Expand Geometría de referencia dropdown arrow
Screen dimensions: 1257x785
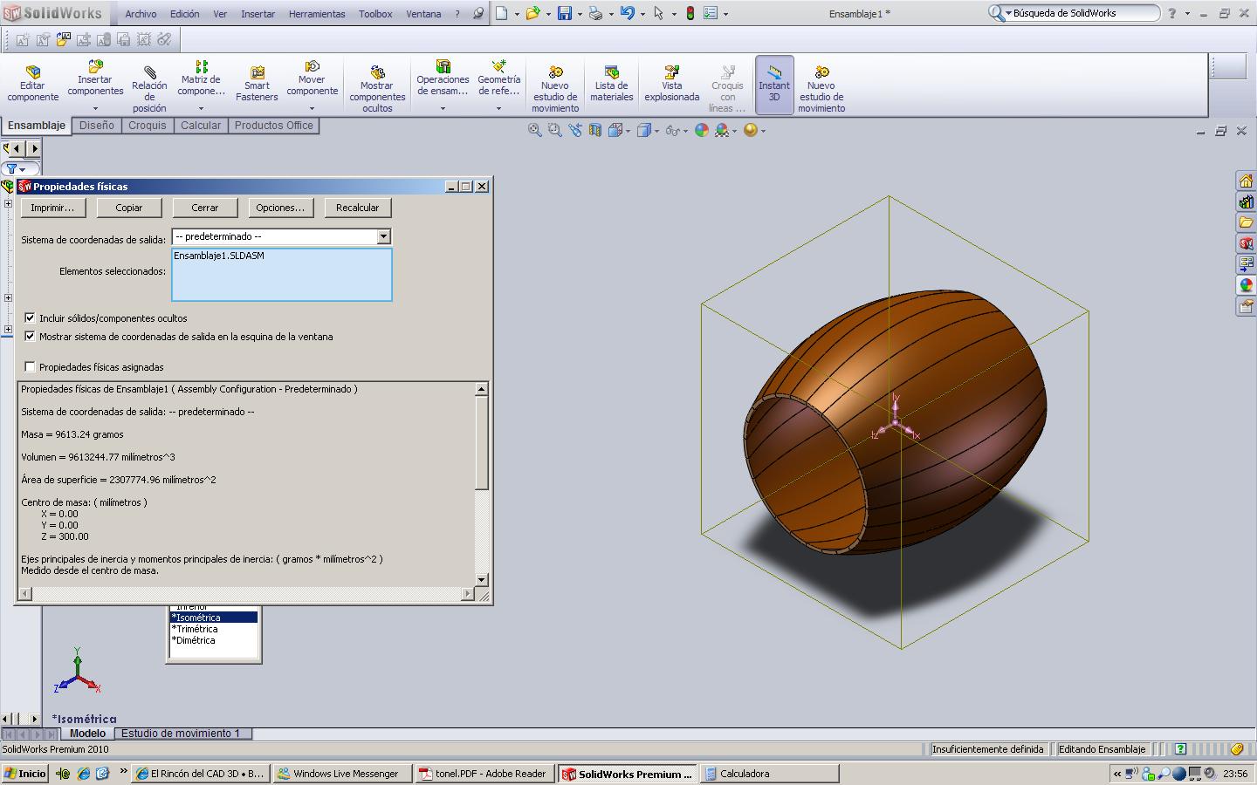click(498, 109)
